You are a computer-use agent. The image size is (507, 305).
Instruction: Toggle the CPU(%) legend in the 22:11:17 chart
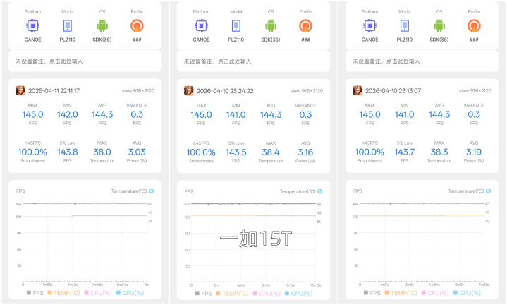pyautogui.click(x=98, y=293)
